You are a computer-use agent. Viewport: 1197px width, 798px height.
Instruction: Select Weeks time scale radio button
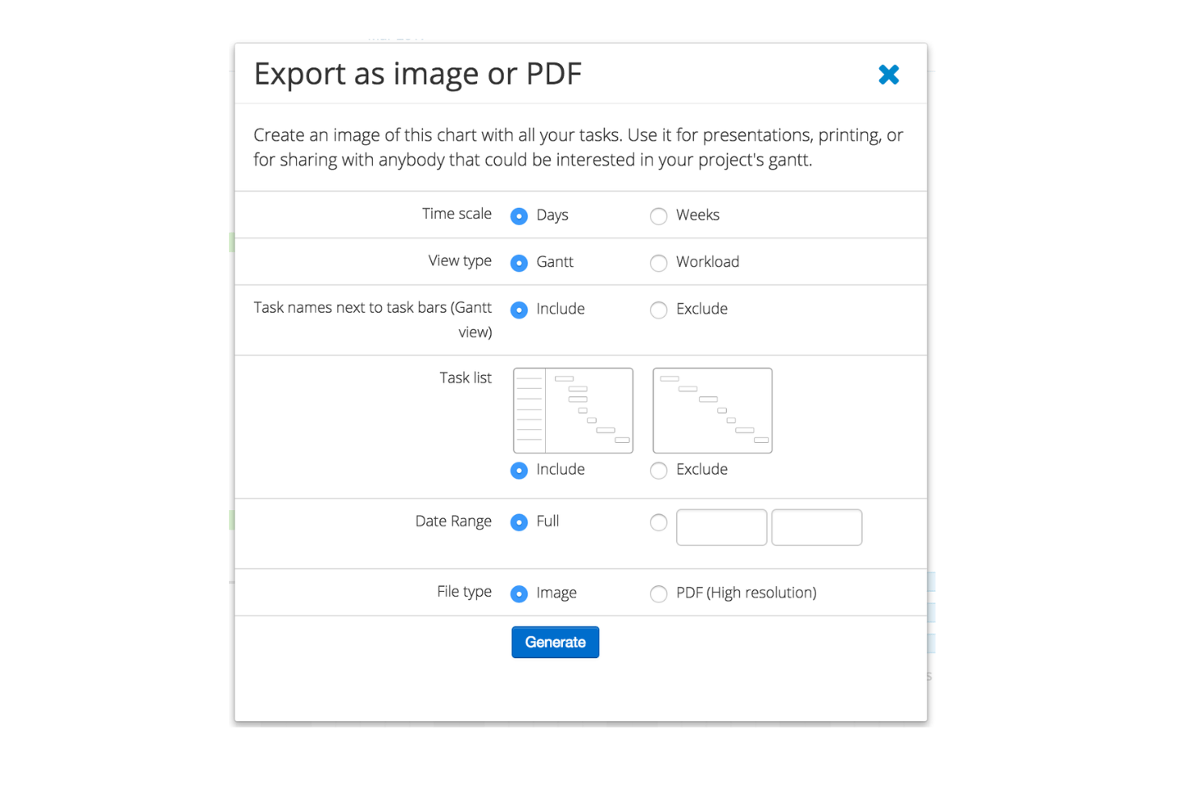659,216
